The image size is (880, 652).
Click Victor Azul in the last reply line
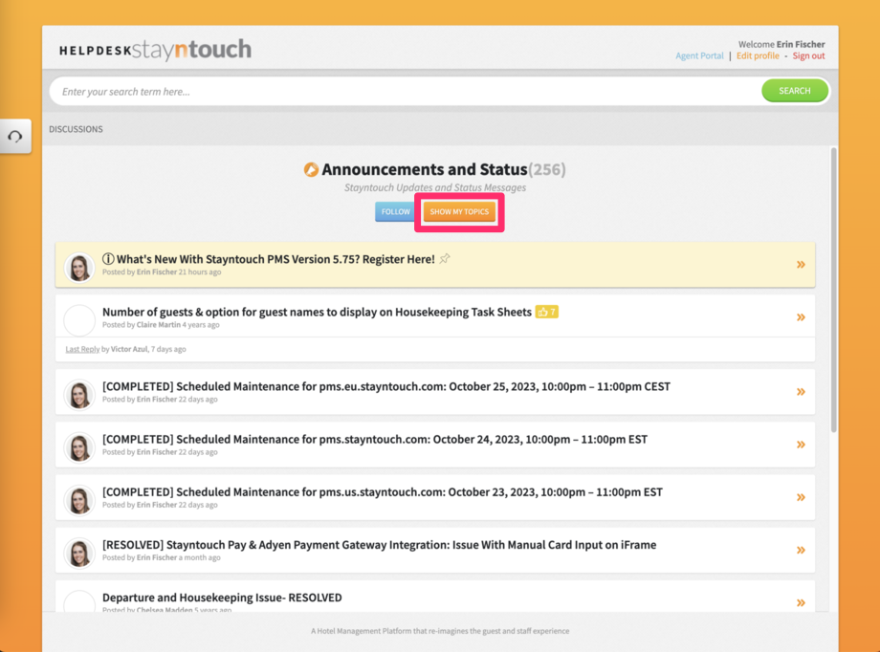(x=129, y=349)
